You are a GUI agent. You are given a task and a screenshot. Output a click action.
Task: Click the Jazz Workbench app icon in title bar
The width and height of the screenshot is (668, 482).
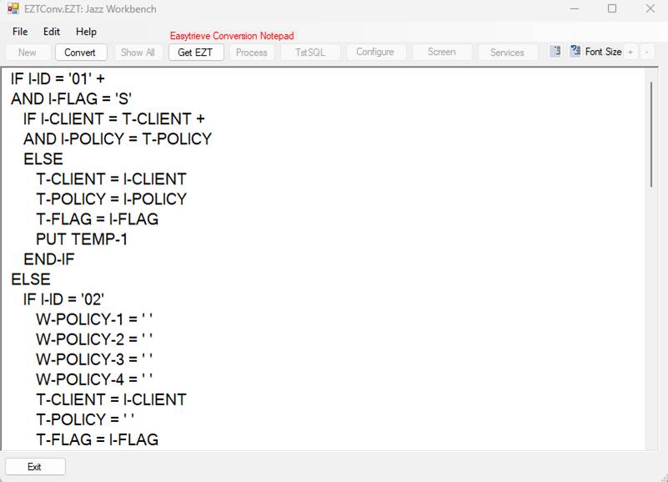pyautogui.click(x=13, y=8)
